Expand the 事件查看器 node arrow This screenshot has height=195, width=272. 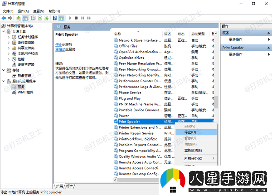pos(9,43)
